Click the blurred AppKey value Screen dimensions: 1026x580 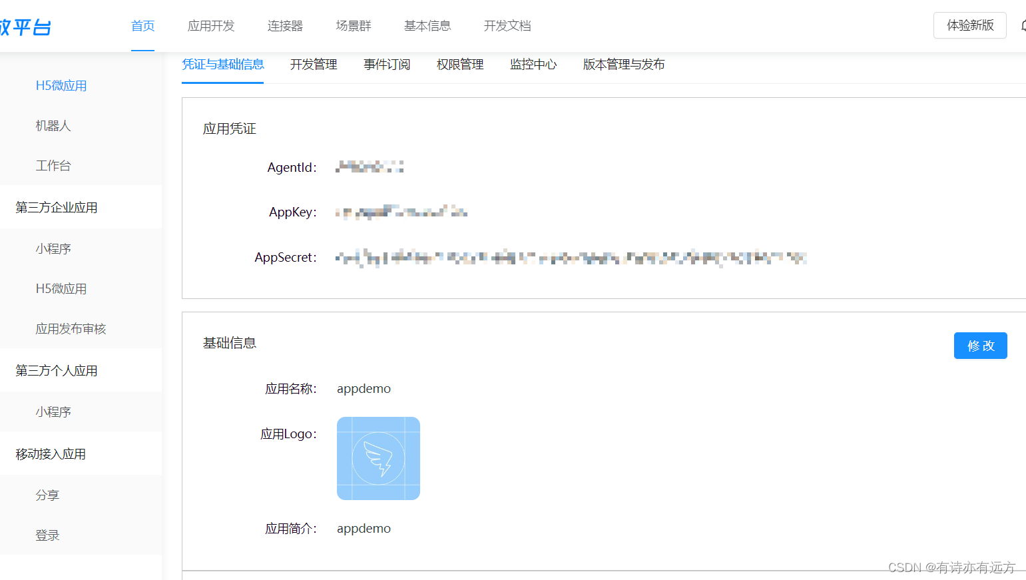coord(401,212)
